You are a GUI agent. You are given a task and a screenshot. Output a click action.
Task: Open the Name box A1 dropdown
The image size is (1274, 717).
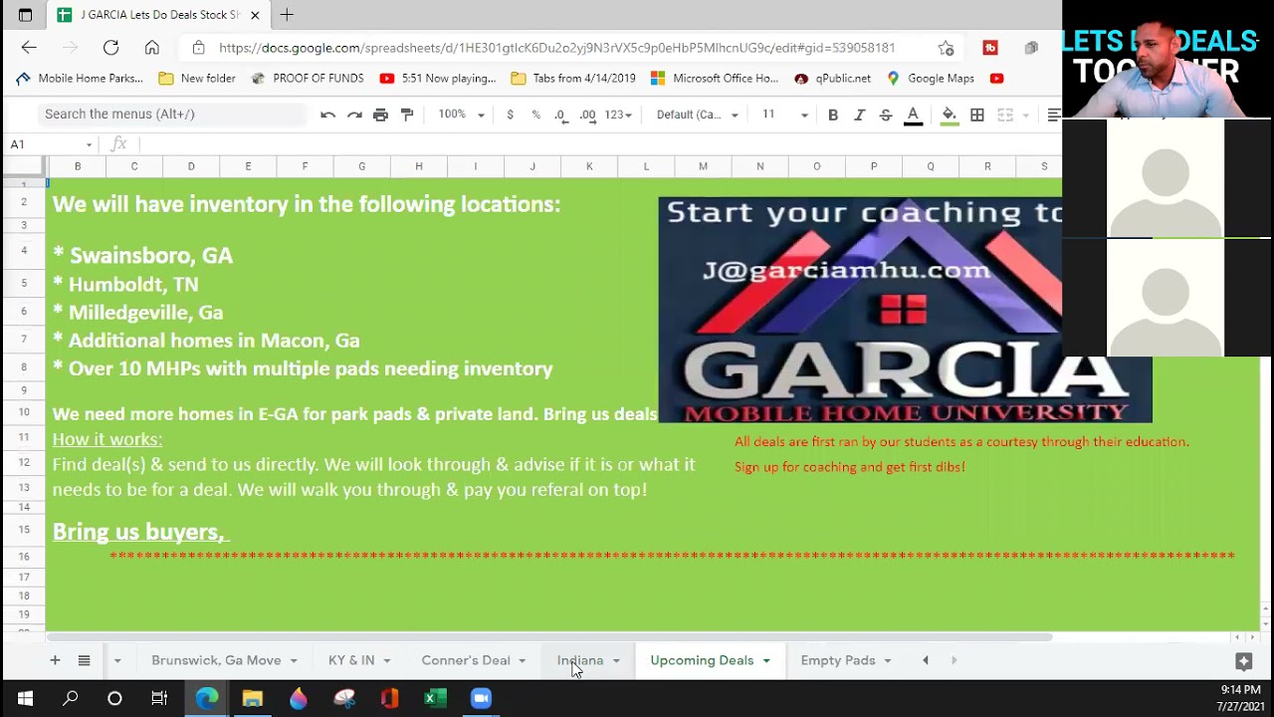click(x=89, y=145)
